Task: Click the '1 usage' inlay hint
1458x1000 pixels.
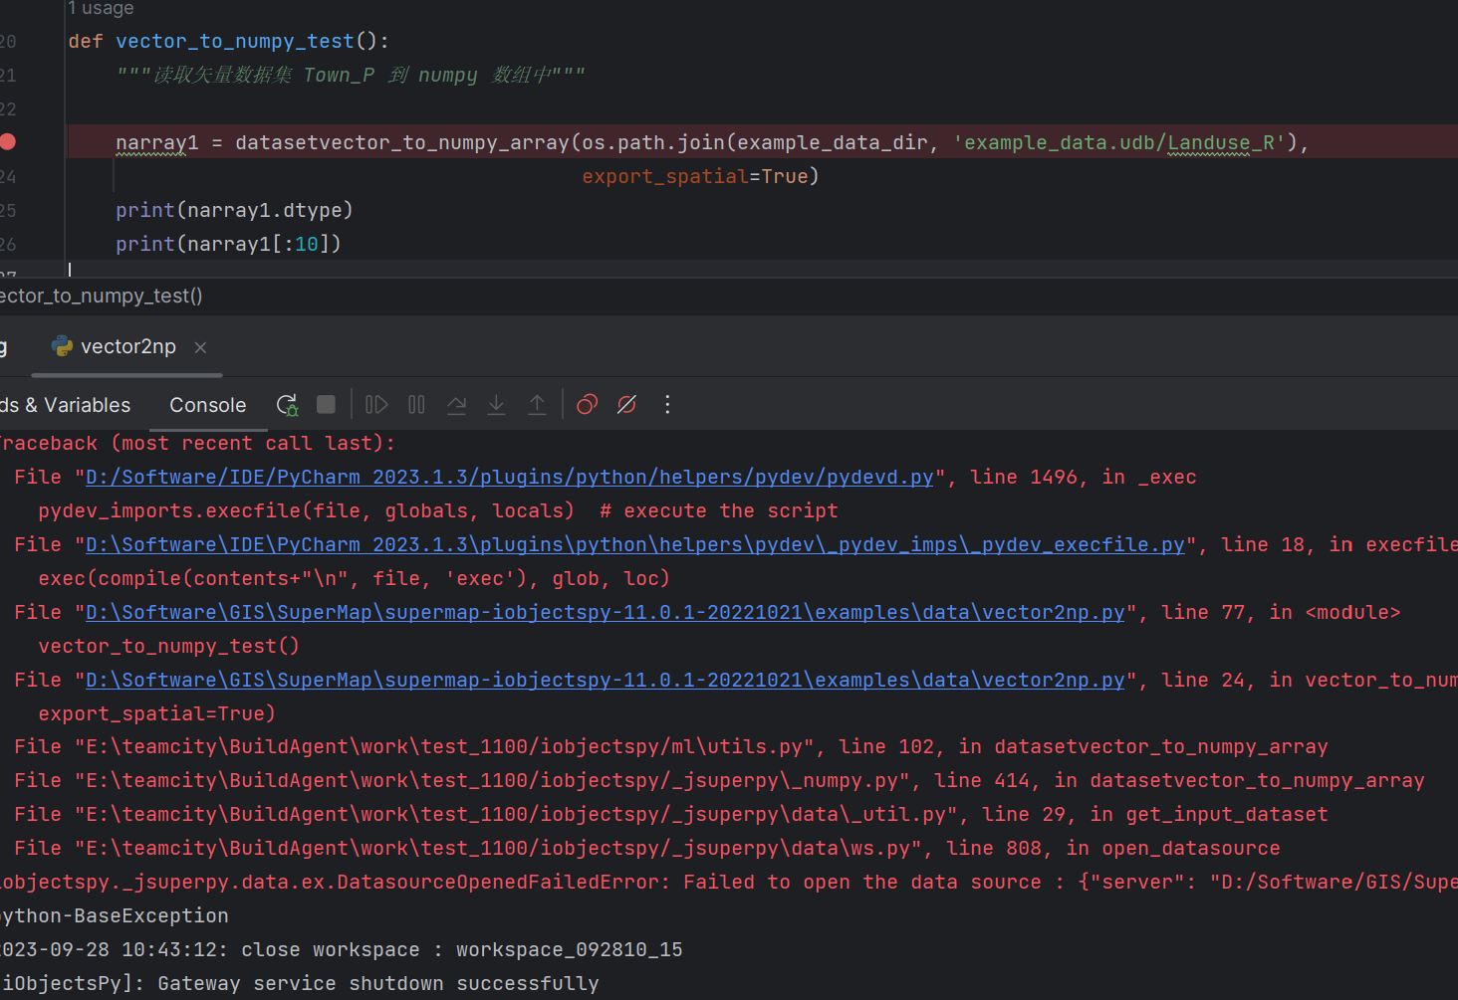Action: pos(101,9)
